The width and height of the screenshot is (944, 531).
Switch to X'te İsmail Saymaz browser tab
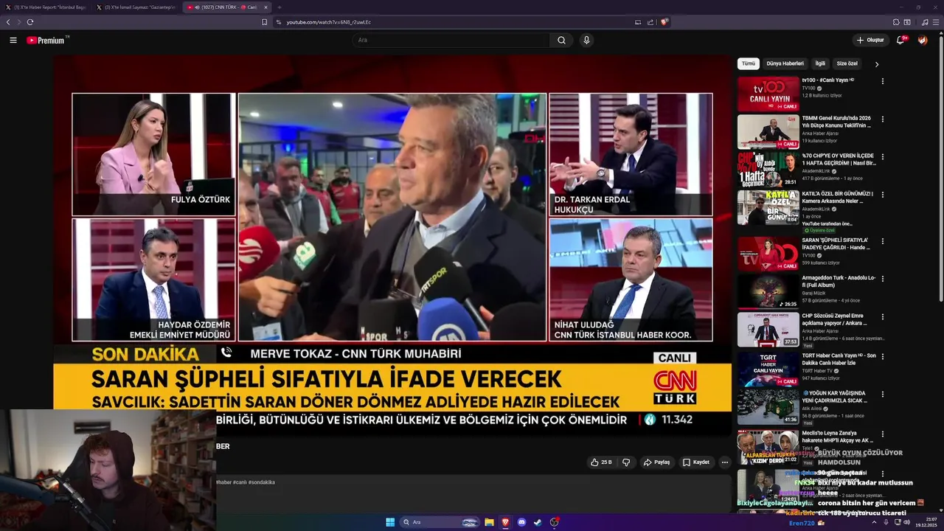[x=136, y=7]
